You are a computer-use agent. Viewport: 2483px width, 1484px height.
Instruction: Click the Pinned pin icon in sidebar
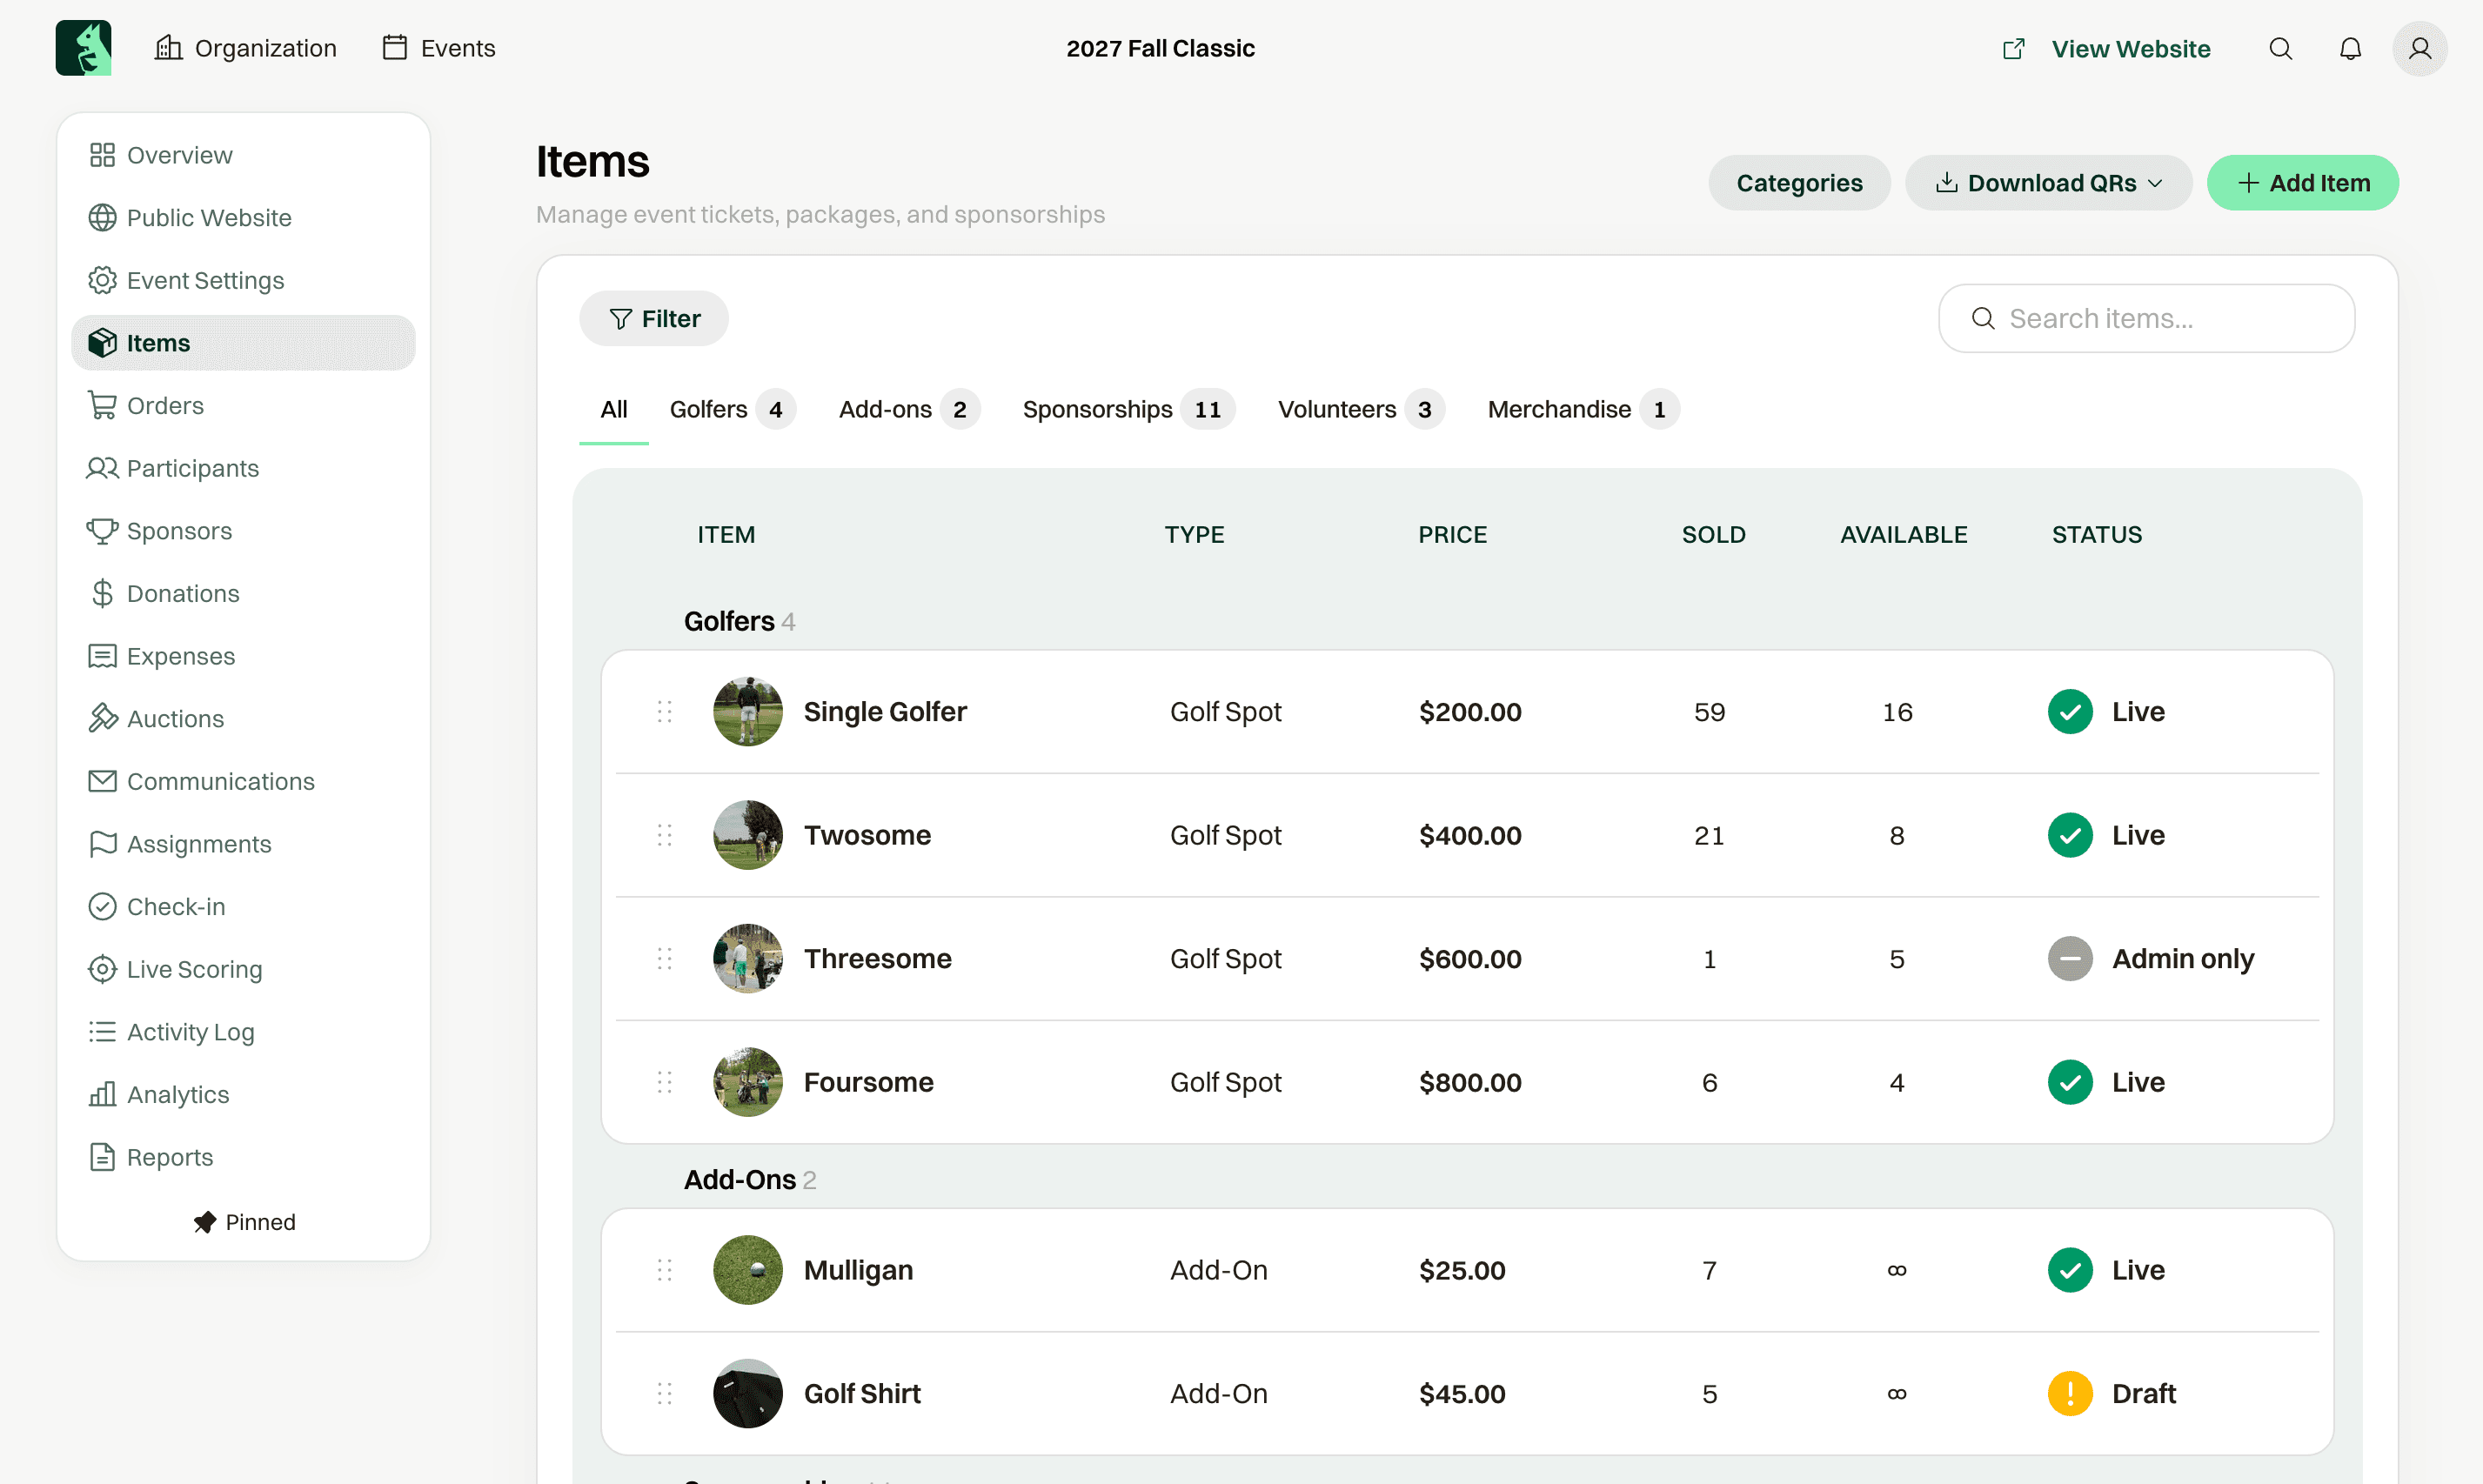(204, 1222)
